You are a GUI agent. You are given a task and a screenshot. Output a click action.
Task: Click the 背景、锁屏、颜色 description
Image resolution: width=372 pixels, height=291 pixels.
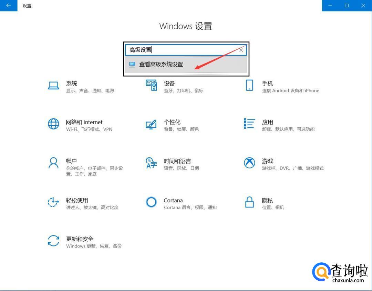tap(181, 129)
